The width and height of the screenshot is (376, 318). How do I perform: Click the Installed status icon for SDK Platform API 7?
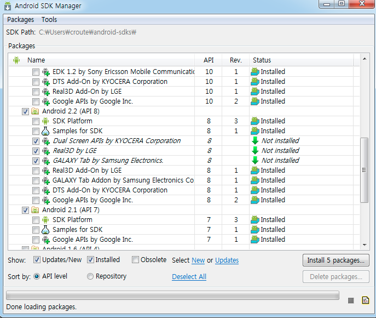click(255, 219)
